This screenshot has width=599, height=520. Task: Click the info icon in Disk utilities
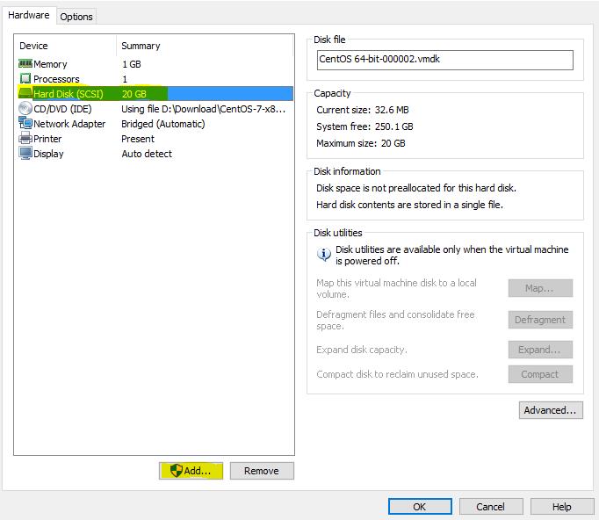click(x=323, y=255)
